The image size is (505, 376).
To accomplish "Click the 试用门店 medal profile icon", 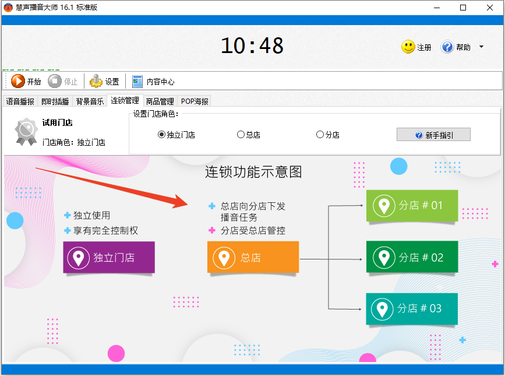I will pos(27,129).
